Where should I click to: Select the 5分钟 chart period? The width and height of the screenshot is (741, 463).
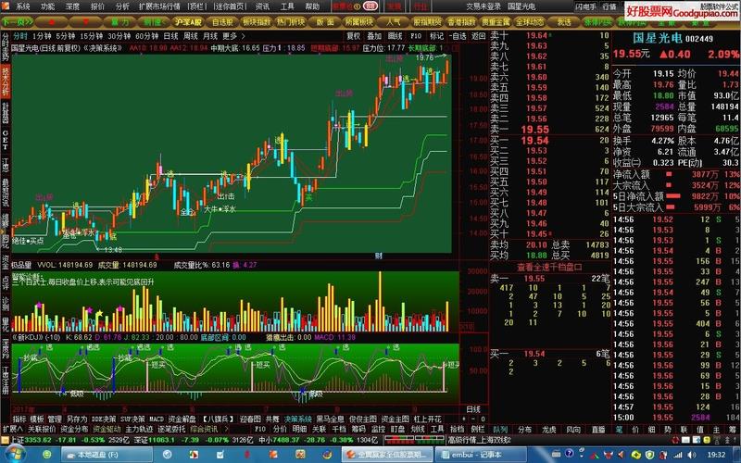[x=66, y=35]
